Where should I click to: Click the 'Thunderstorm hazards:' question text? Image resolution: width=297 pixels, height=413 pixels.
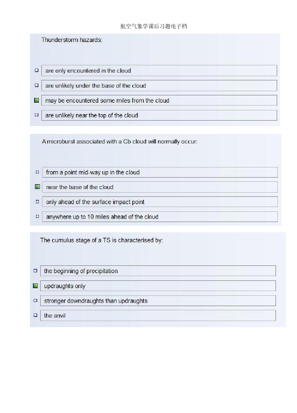click(x=72, y=40)
